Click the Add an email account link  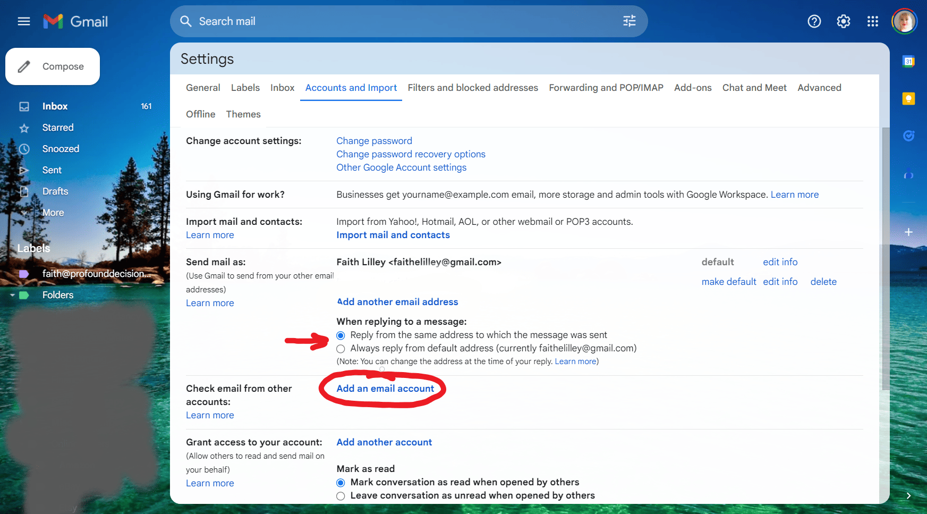(x=385, y=389)
